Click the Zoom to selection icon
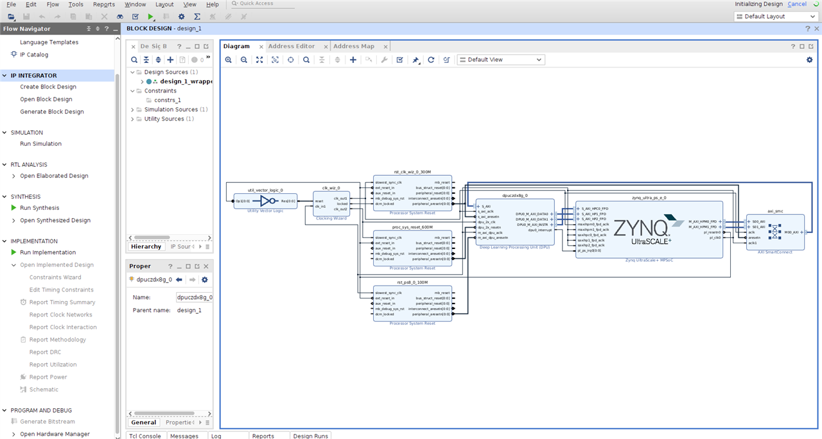The image size is (822, 439). 275,60
